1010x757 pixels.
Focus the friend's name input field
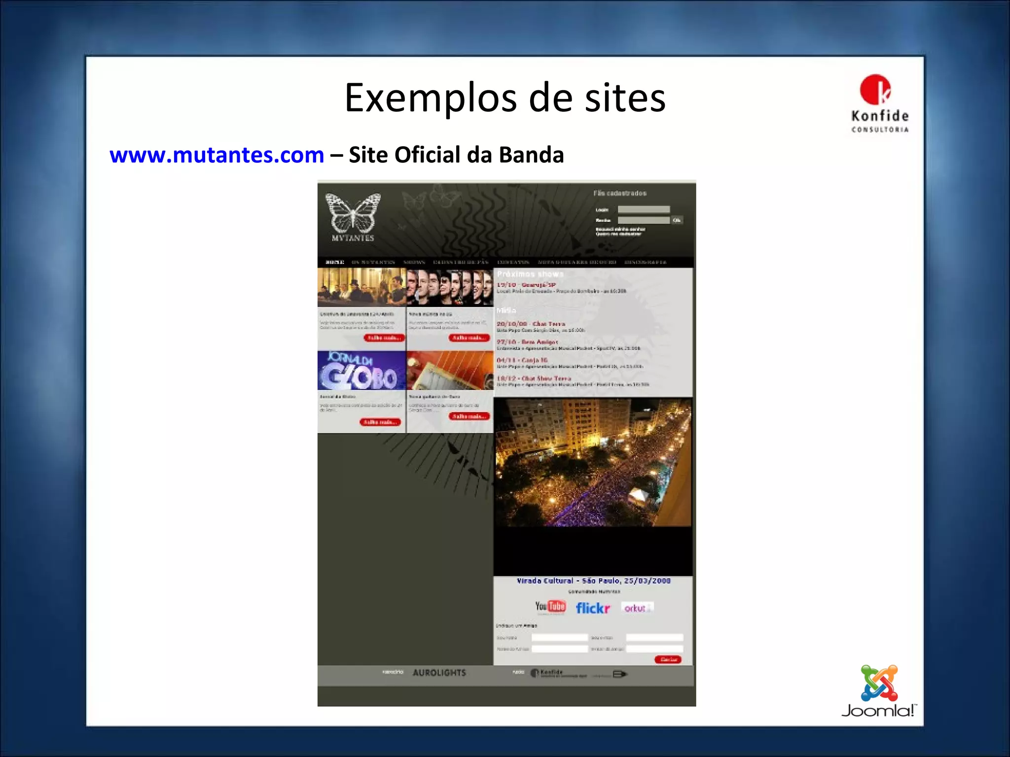[560, 649]
